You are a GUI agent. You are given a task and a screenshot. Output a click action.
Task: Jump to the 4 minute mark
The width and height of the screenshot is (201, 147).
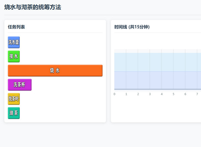[x=161, y=94]
